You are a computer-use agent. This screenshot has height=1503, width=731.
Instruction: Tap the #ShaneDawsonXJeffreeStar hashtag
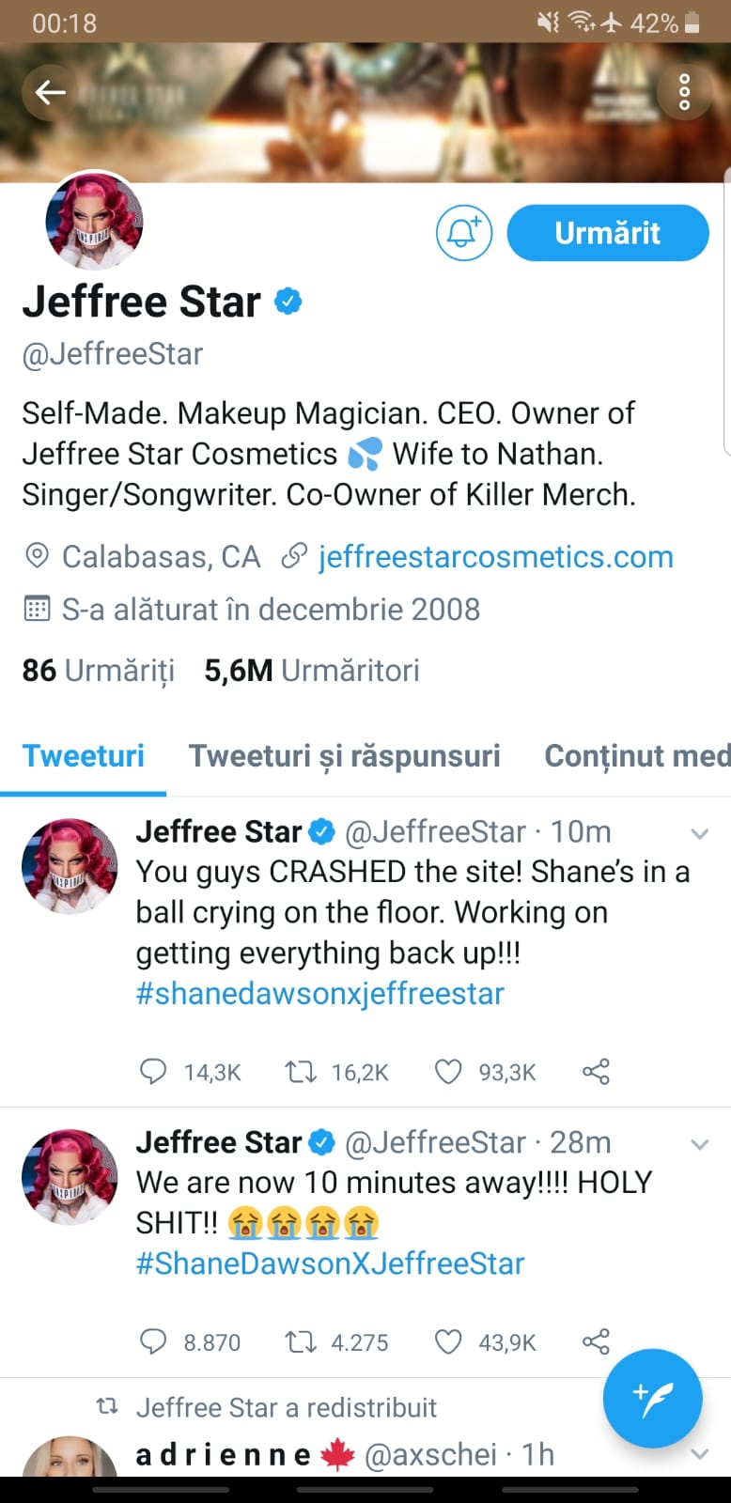(x=331, y=1263)
